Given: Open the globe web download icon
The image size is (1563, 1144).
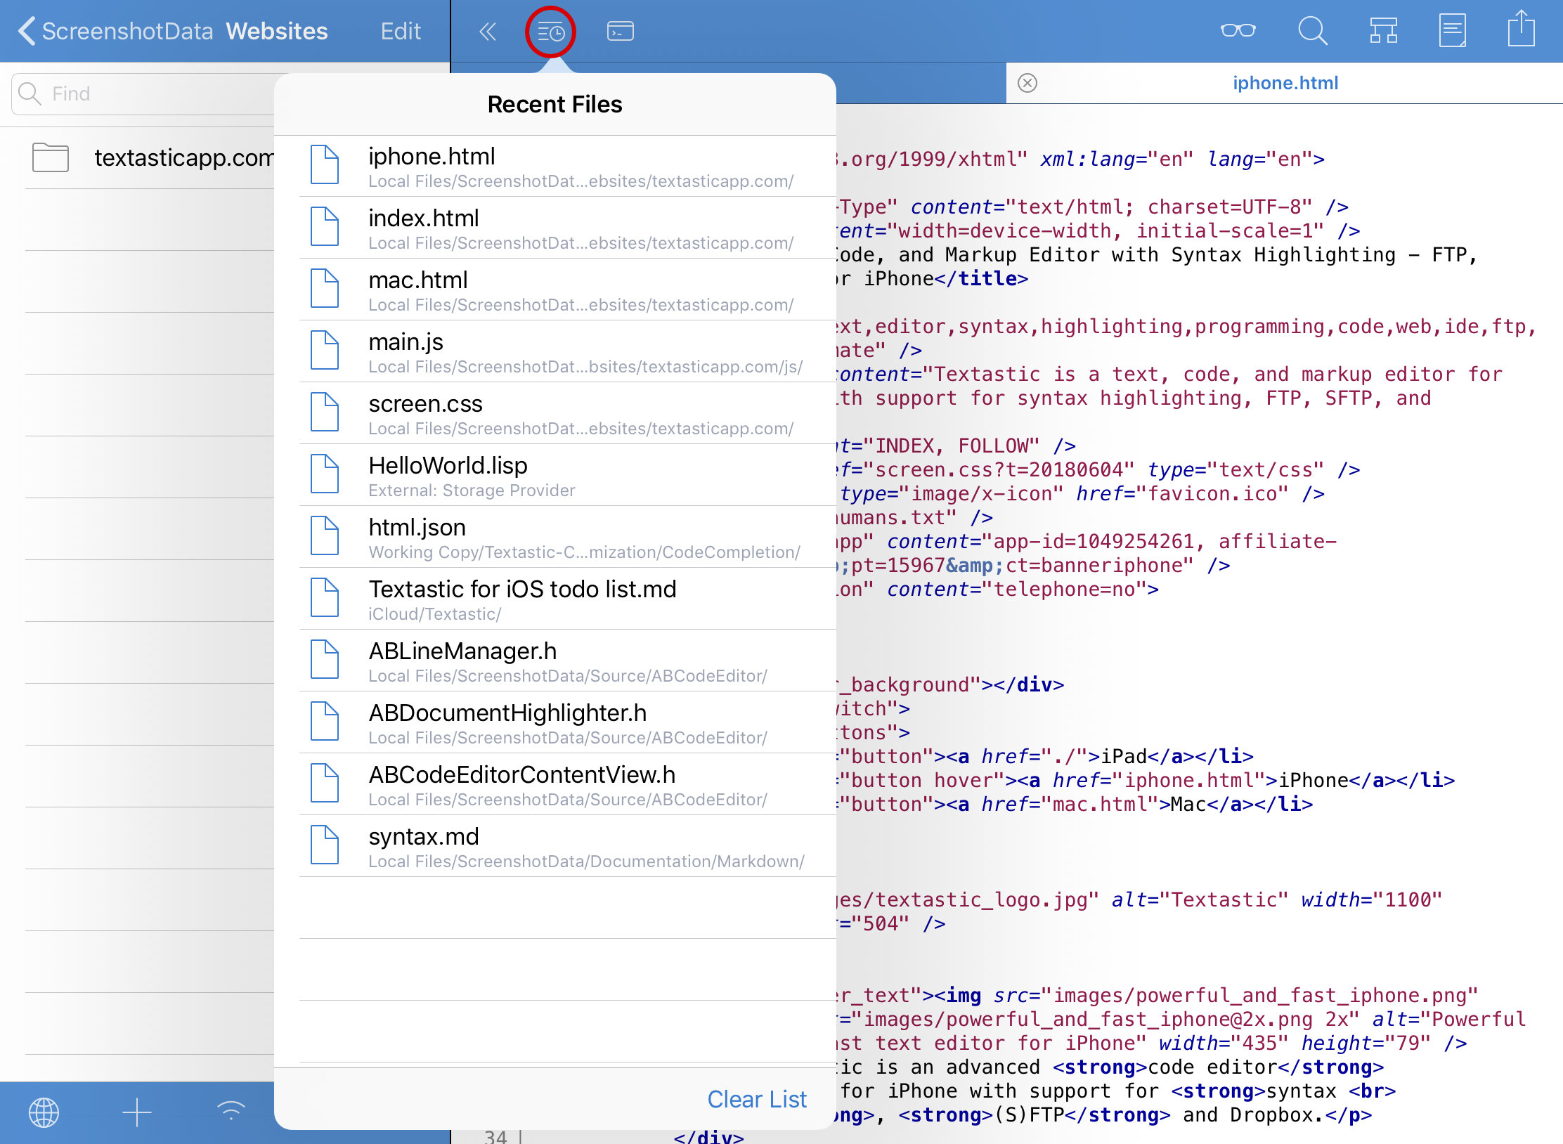Looking at the screenshot, I should (x=44, y=1112).
